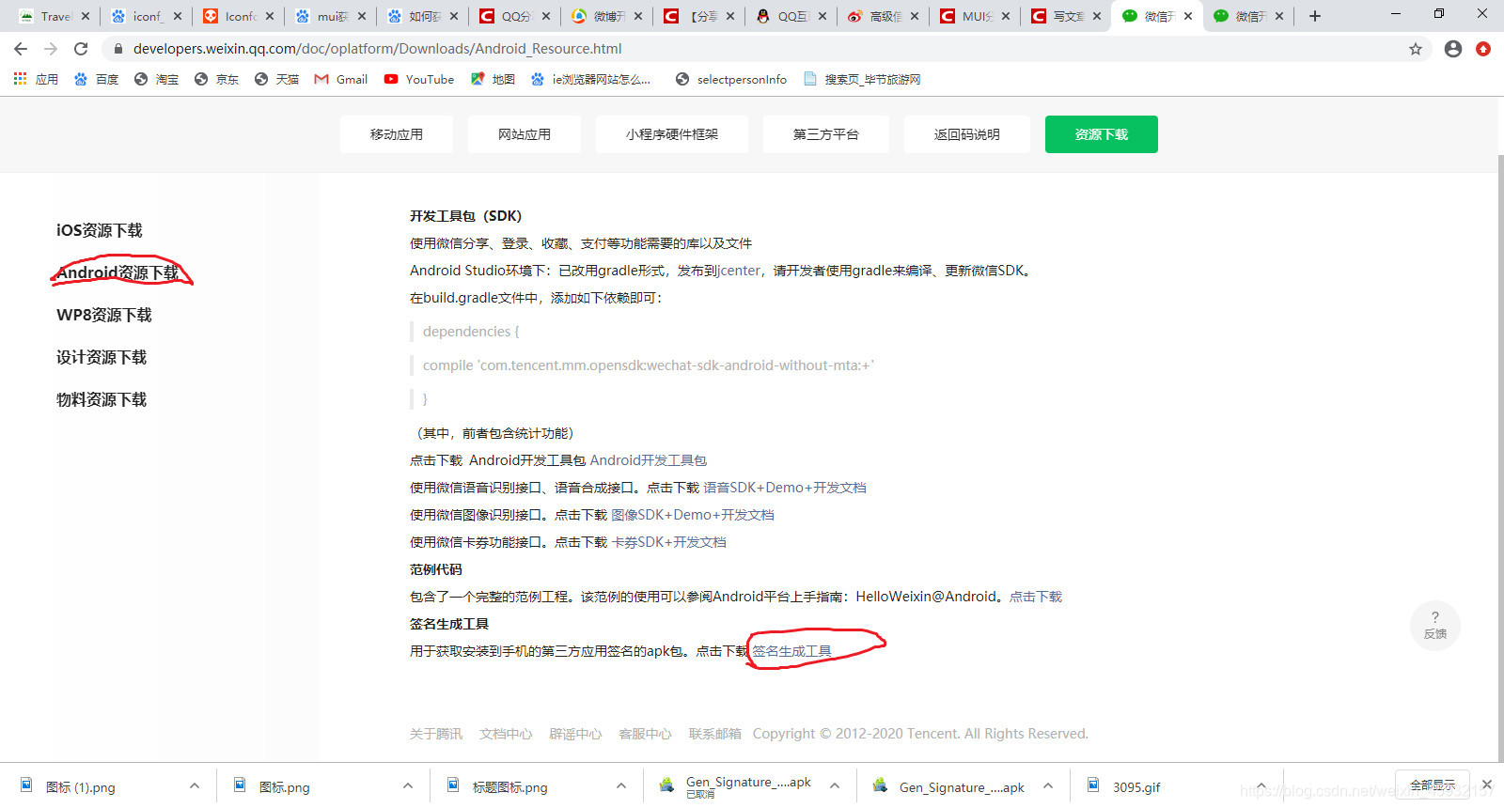Download the 签名生成工具 link
Screen dimensions: 1504x808
pyautogui.click(x=791, y=651)
